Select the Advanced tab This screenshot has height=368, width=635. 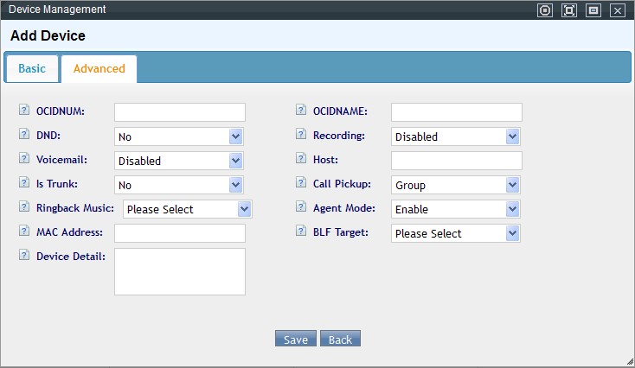tap(99, 69)
